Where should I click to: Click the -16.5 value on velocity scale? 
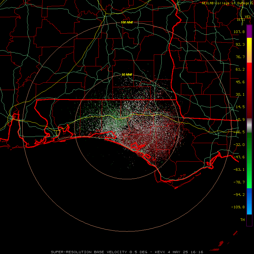pos(240,132)
